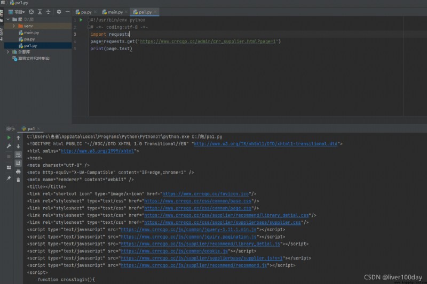This screenshot has height=284, width=427.
Task: Click the down arrow in Run toolbar
Action: [x=18, y=146]
